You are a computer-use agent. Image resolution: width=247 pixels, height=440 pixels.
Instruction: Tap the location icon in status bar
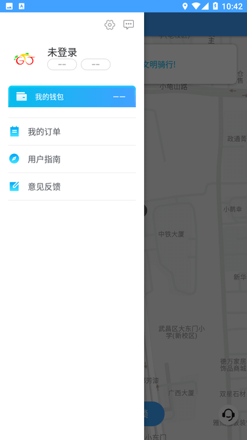click(185, 6)
